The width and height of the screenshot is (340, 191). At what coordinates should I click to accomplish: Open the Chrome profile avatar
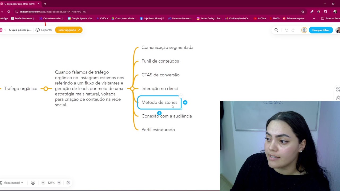pyautogui.click(x=335, y=12)
